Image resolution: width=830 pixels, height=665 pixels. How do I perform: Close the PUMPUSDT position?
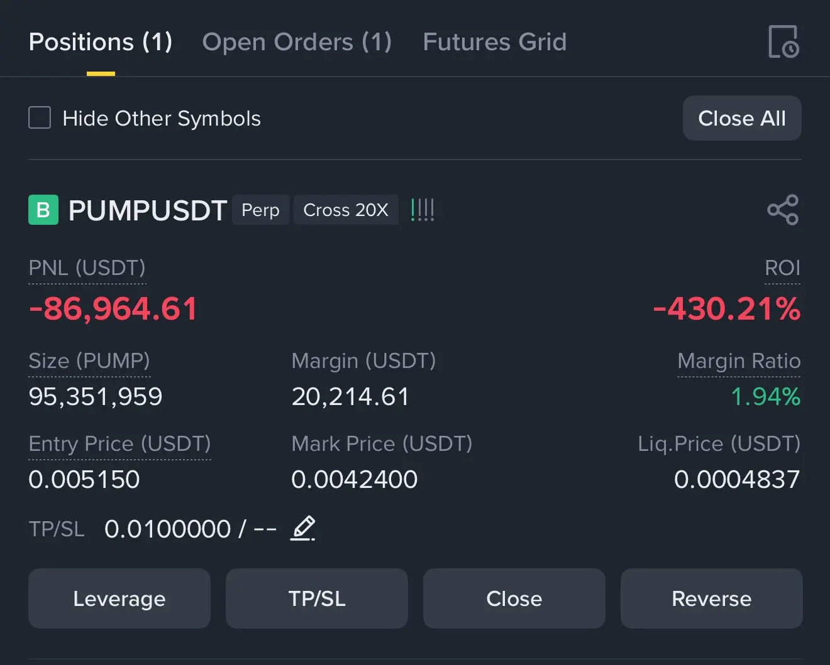coord(514,598)
